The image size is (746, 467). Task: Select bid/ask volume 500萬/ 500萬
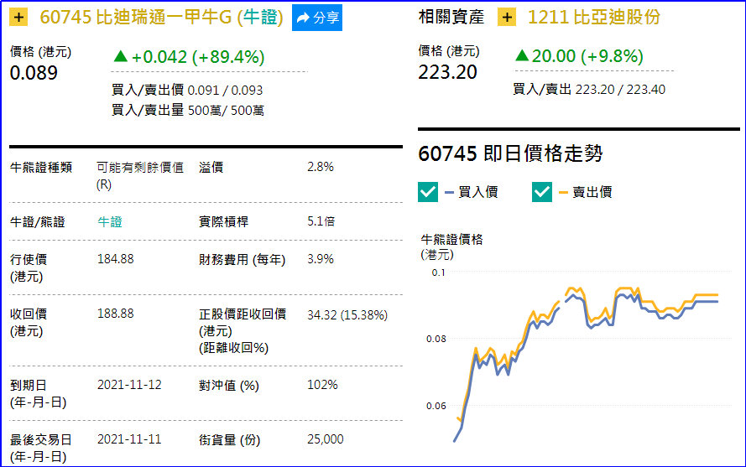coord(226,111)
